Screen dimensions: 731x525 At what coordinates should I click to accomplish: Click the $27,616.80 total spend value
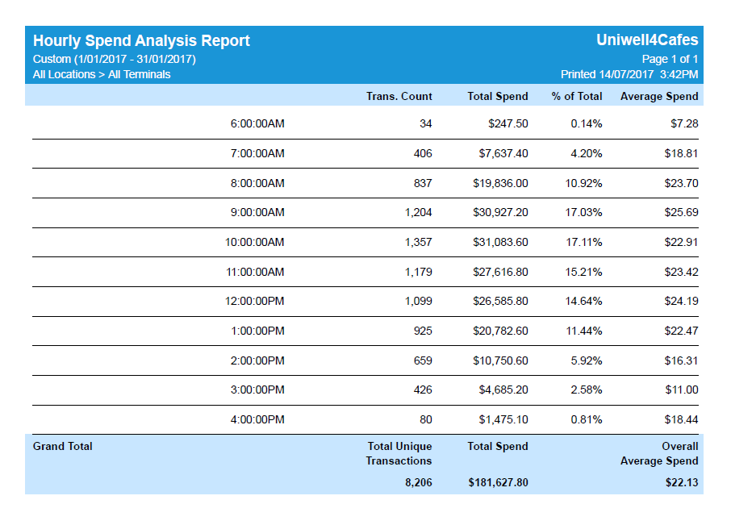(x=500, y=272)
